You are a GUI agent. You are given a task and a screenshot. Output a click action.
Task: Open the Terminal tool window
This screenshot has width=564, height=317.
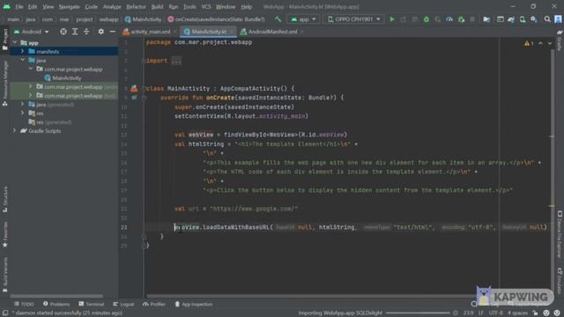click(92, 304)
